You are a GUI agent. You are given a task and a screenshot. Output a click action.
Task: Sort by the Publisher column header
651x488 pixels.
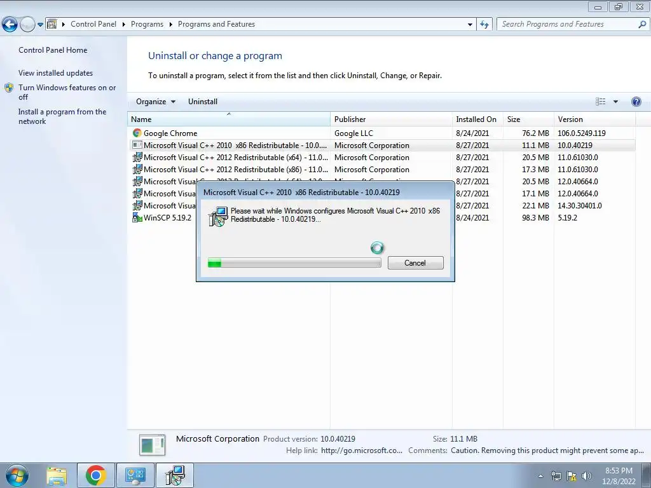391,119
